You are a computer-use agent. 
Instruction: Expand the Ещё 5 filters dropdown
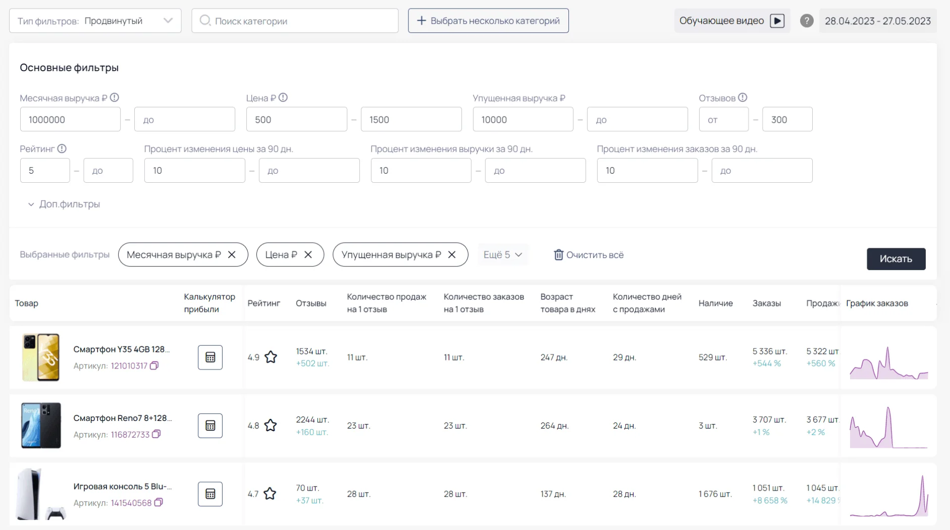[x=503, y=255]
